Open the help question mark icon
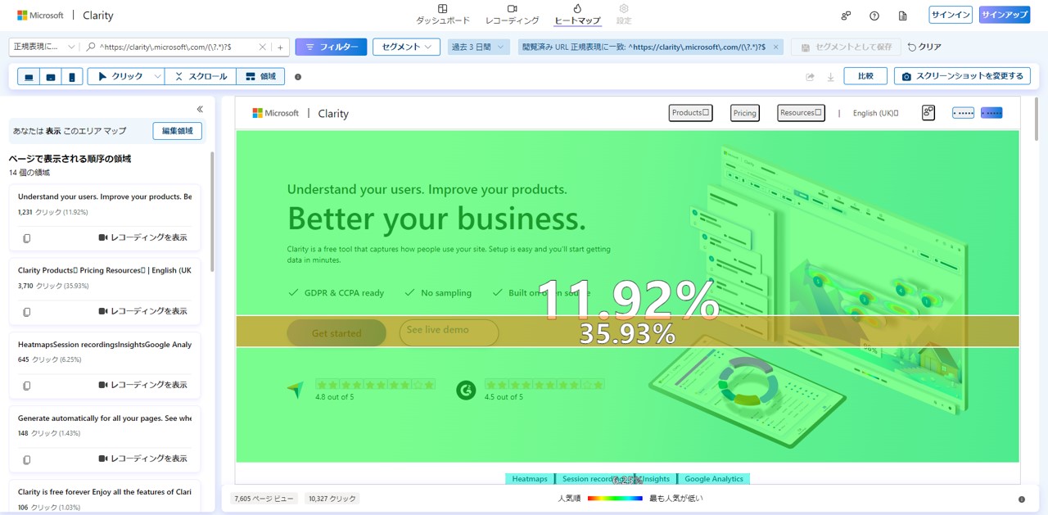Viewport: 1048px width, 515px height. pos(874,16)
